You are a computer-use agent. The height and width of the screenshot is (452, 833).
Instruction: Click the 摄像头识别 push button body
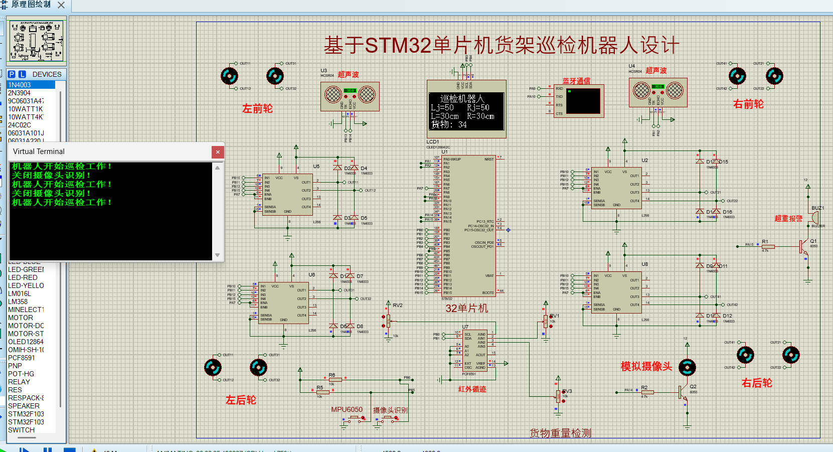coord(387,417)
